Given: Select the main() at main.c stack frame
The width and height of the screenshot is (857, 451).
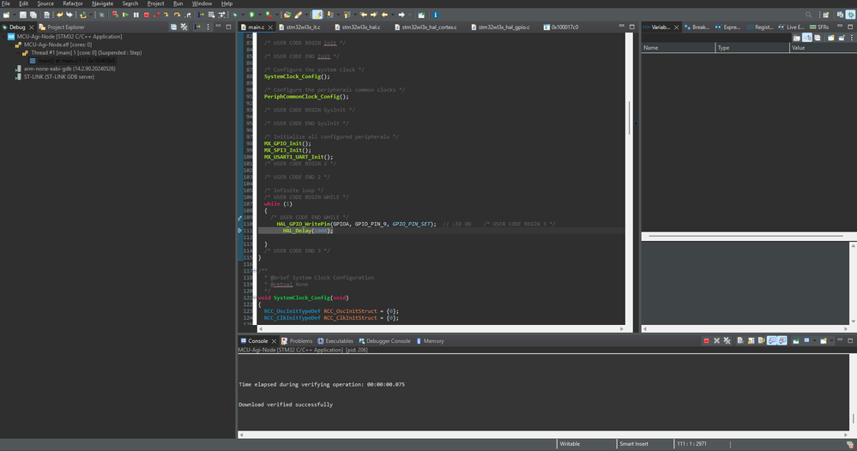Looking at the screenshot, I should tap(69, 61).
